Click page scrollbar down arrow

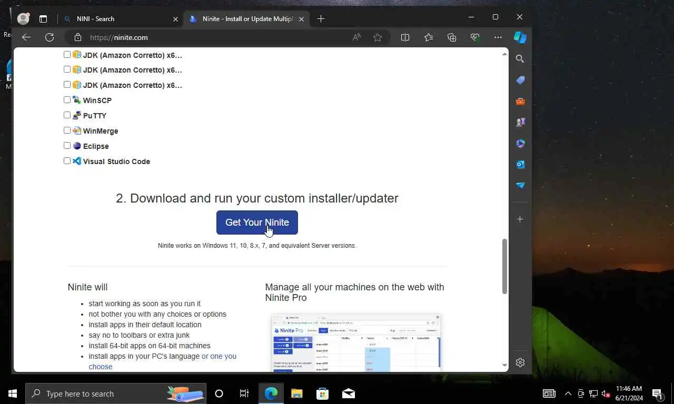[504, 365]
